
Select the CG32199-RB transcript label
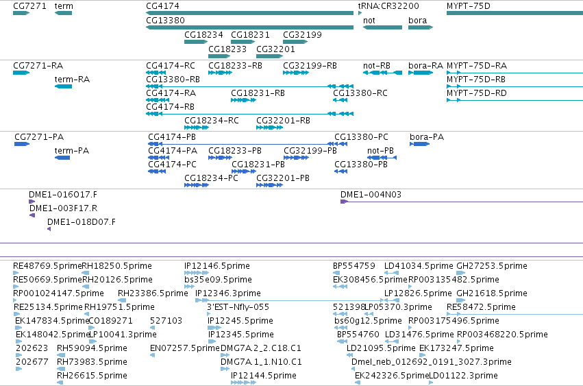[310, 66]
